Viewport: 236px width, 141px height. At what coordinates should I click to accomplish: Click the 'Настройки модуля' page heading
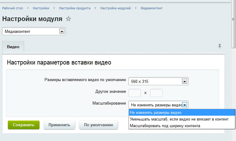click(32, 19)
